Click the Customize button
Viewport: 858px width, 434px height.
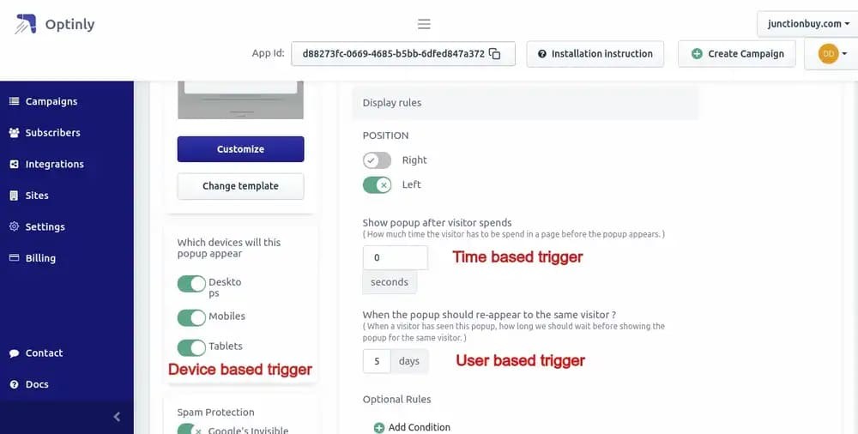click(240, 149)
